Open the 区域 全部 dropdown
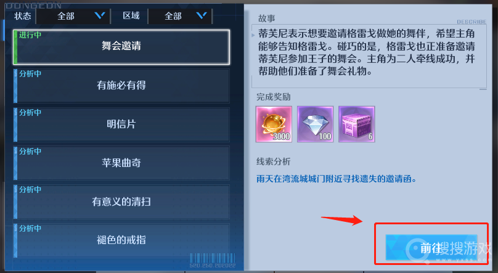Viewport: 498px width, 273px height. [180, 16]
